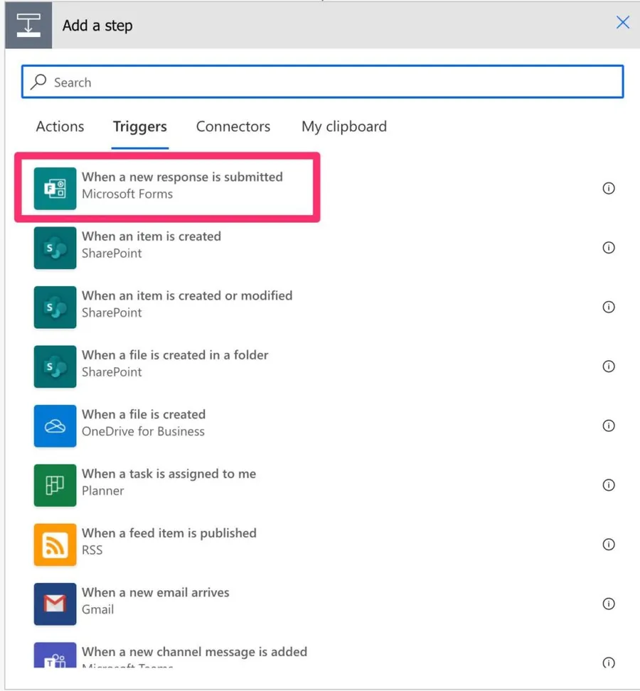Click the orange RSS feed icon
Screen dimensions: 640x691
55,545
